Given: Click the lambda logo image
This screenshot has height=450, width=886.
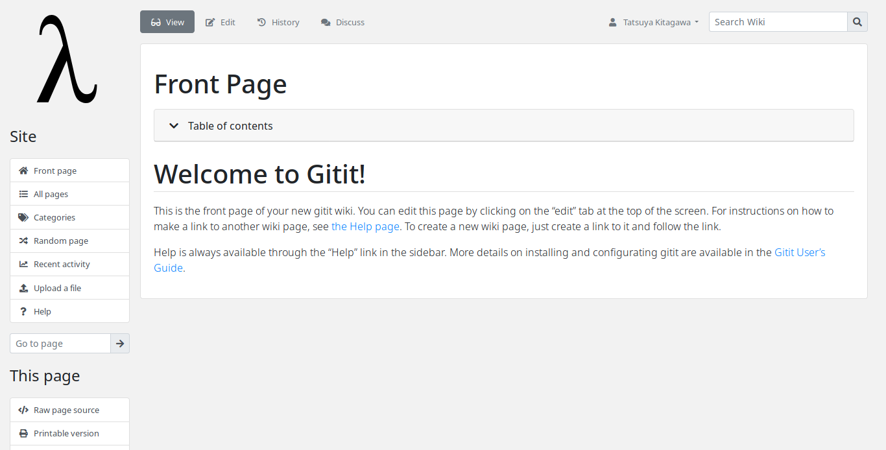Looking at the screenshot, I should (67, 60).
